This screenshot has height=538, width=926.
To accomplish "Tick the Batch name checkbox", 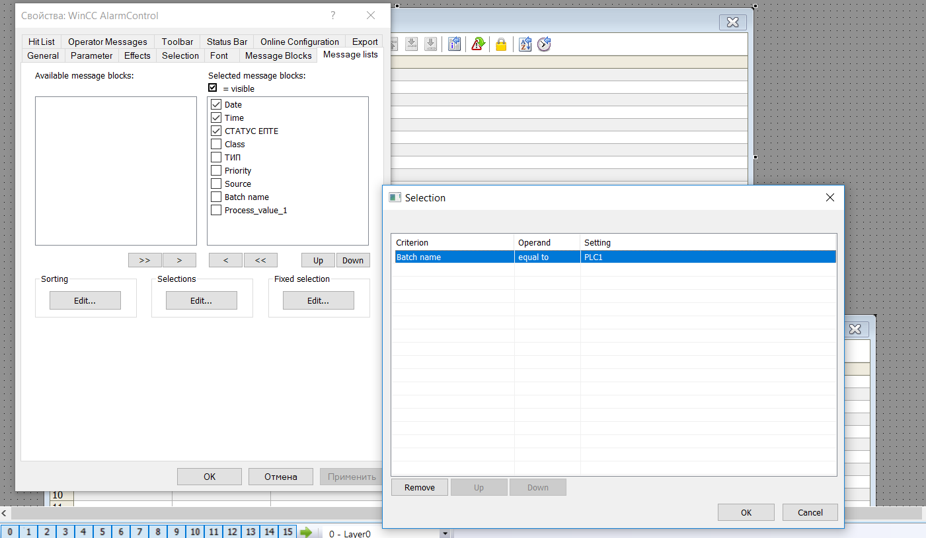I will (216, 197).
